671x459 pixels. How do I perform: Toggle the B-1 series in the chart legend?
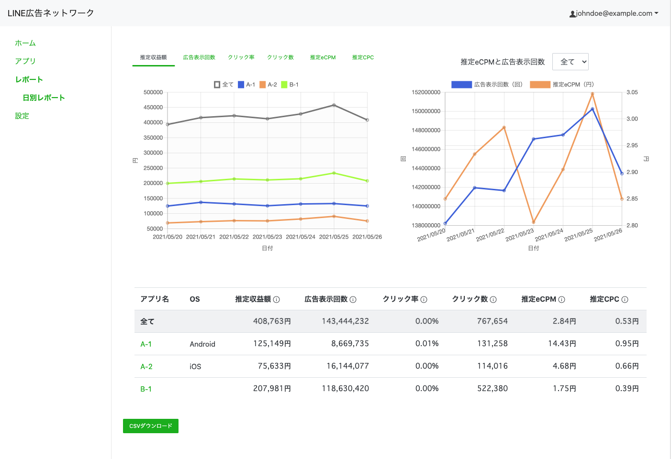coord(290,85)
